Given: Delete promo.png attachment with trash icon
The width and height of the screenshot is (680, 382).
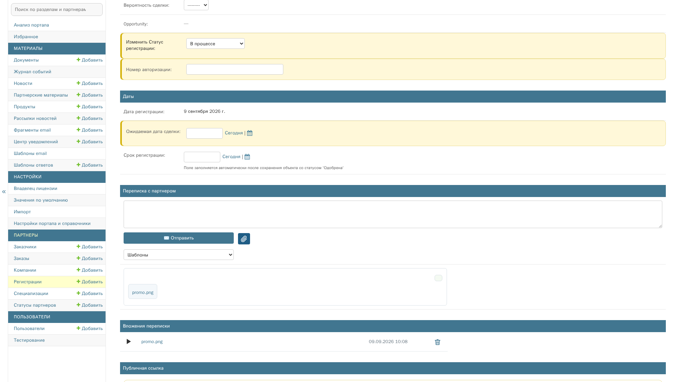Looking at the screenshot, I should coord(437,342).
